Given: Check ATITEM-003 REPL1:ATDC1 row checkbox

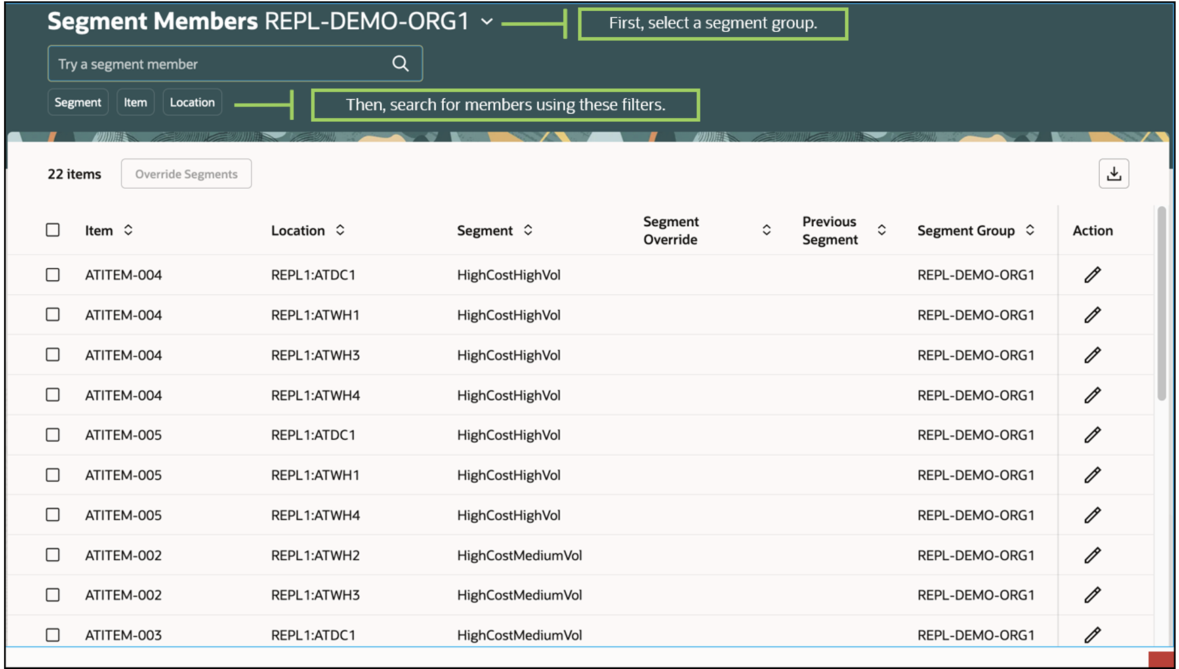Looking at the screenshot, I should tap(53, 635).
